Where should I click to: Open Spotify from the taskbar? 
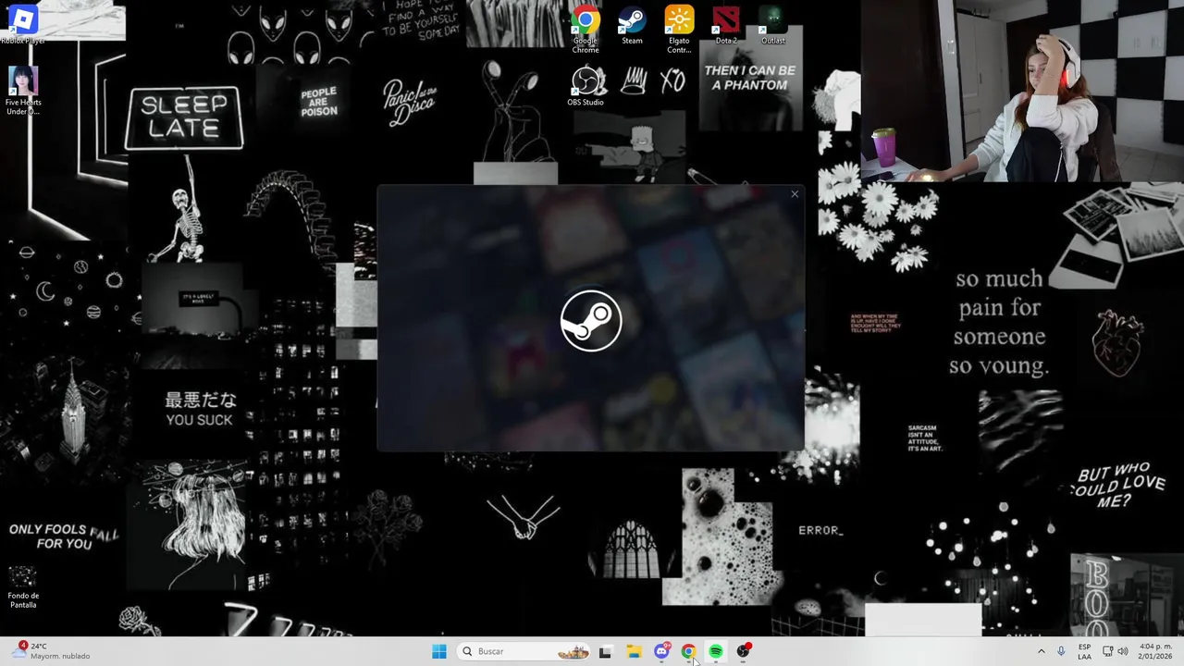716,651
